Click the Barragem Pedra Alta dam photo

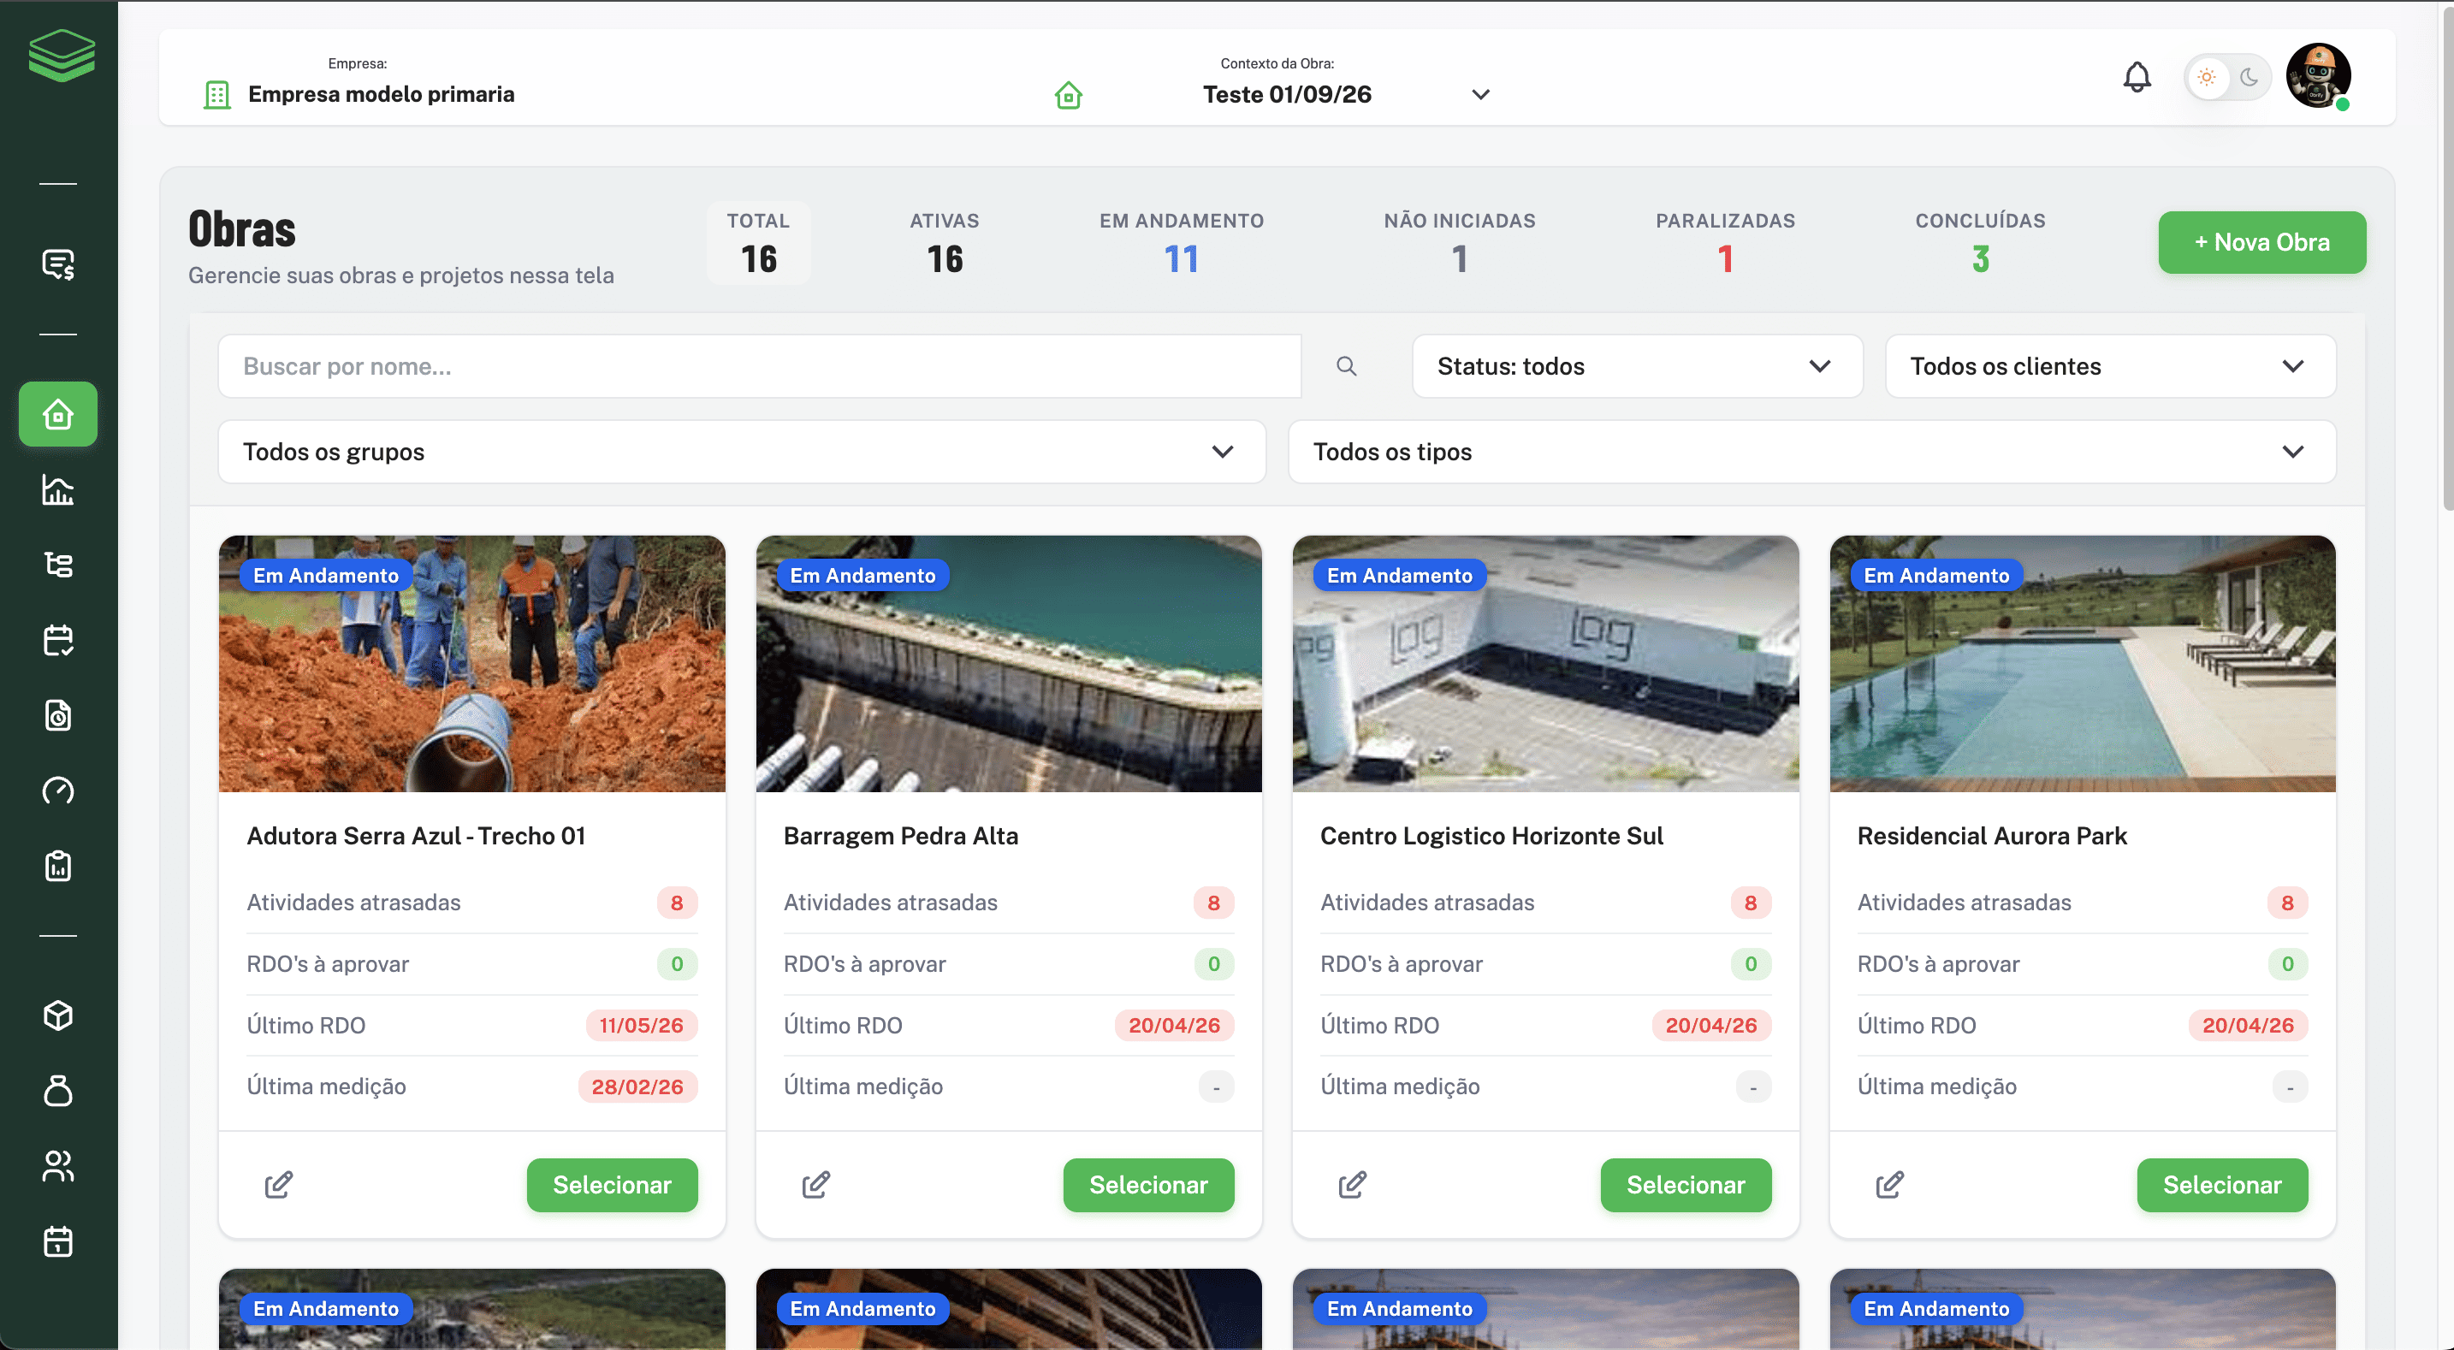(x=1009, y=664)
